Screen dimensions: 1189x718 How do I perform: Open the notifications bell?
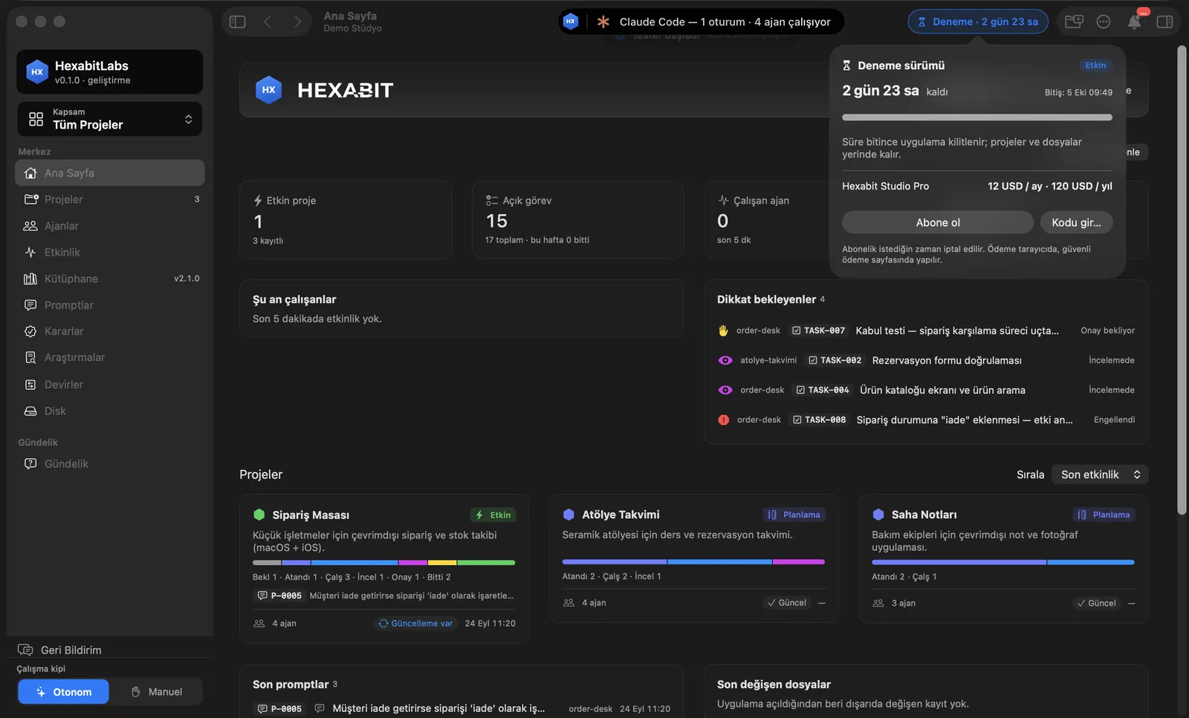pos(1134,22)
